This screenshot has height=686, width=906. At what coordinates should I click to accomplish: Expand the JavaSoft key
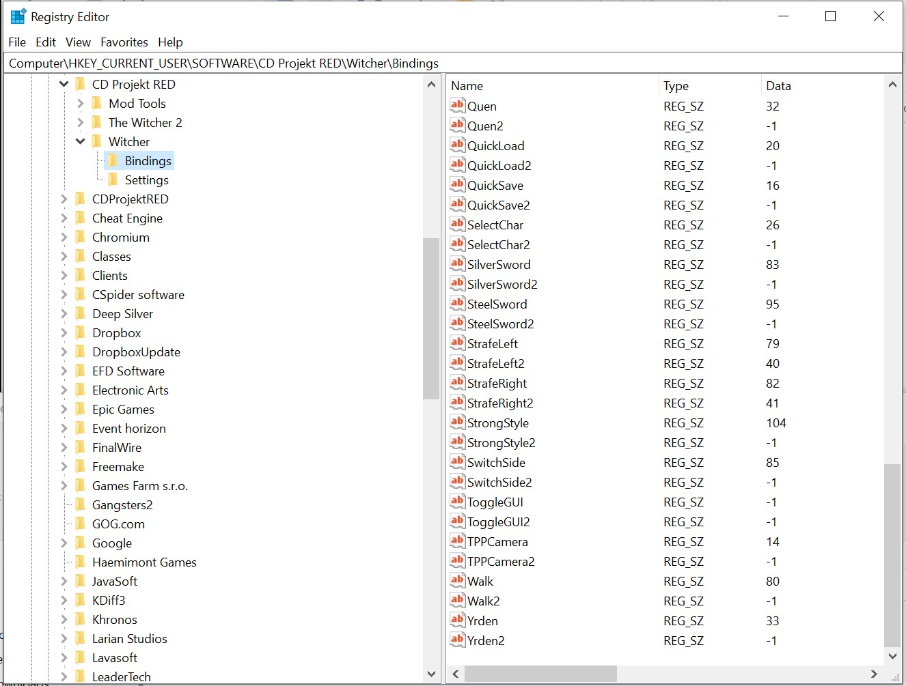(64, 581)
